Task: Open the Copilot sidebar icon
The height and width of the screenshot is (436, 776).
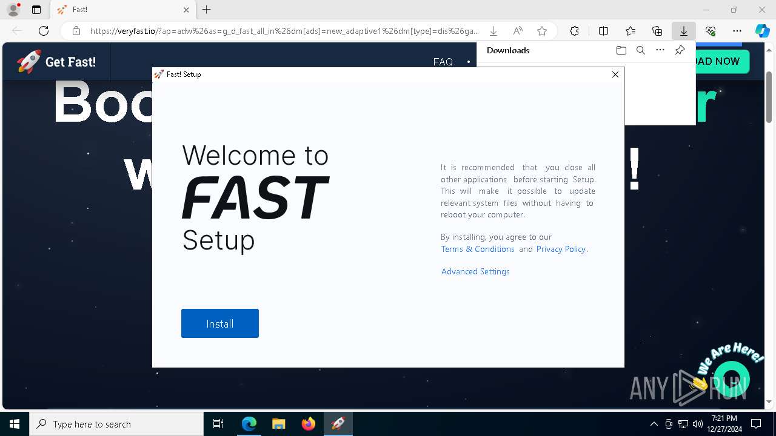Action: [x=762, y=31]
